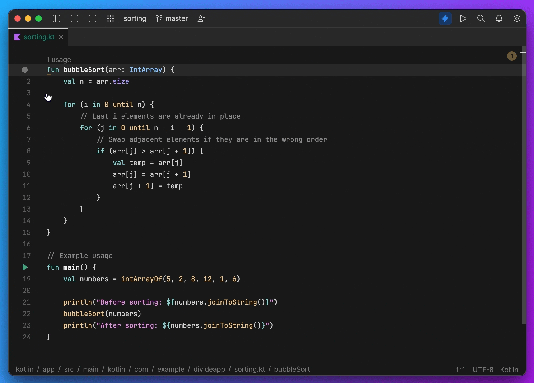Viewport: 534px width, 383px height.
Task: Select the sorting.kt tab
Action: [39, 37]
